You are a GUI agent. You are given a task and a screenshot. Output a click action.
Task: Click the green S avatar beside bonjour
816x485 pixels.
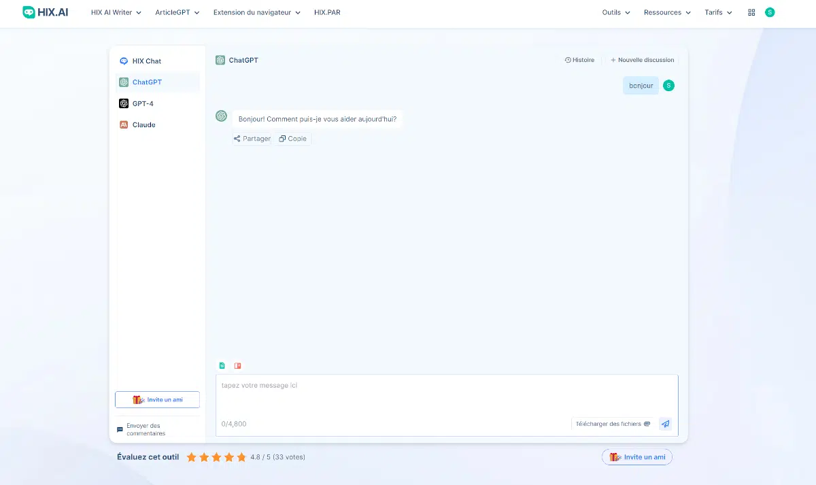tap(668, 85)
